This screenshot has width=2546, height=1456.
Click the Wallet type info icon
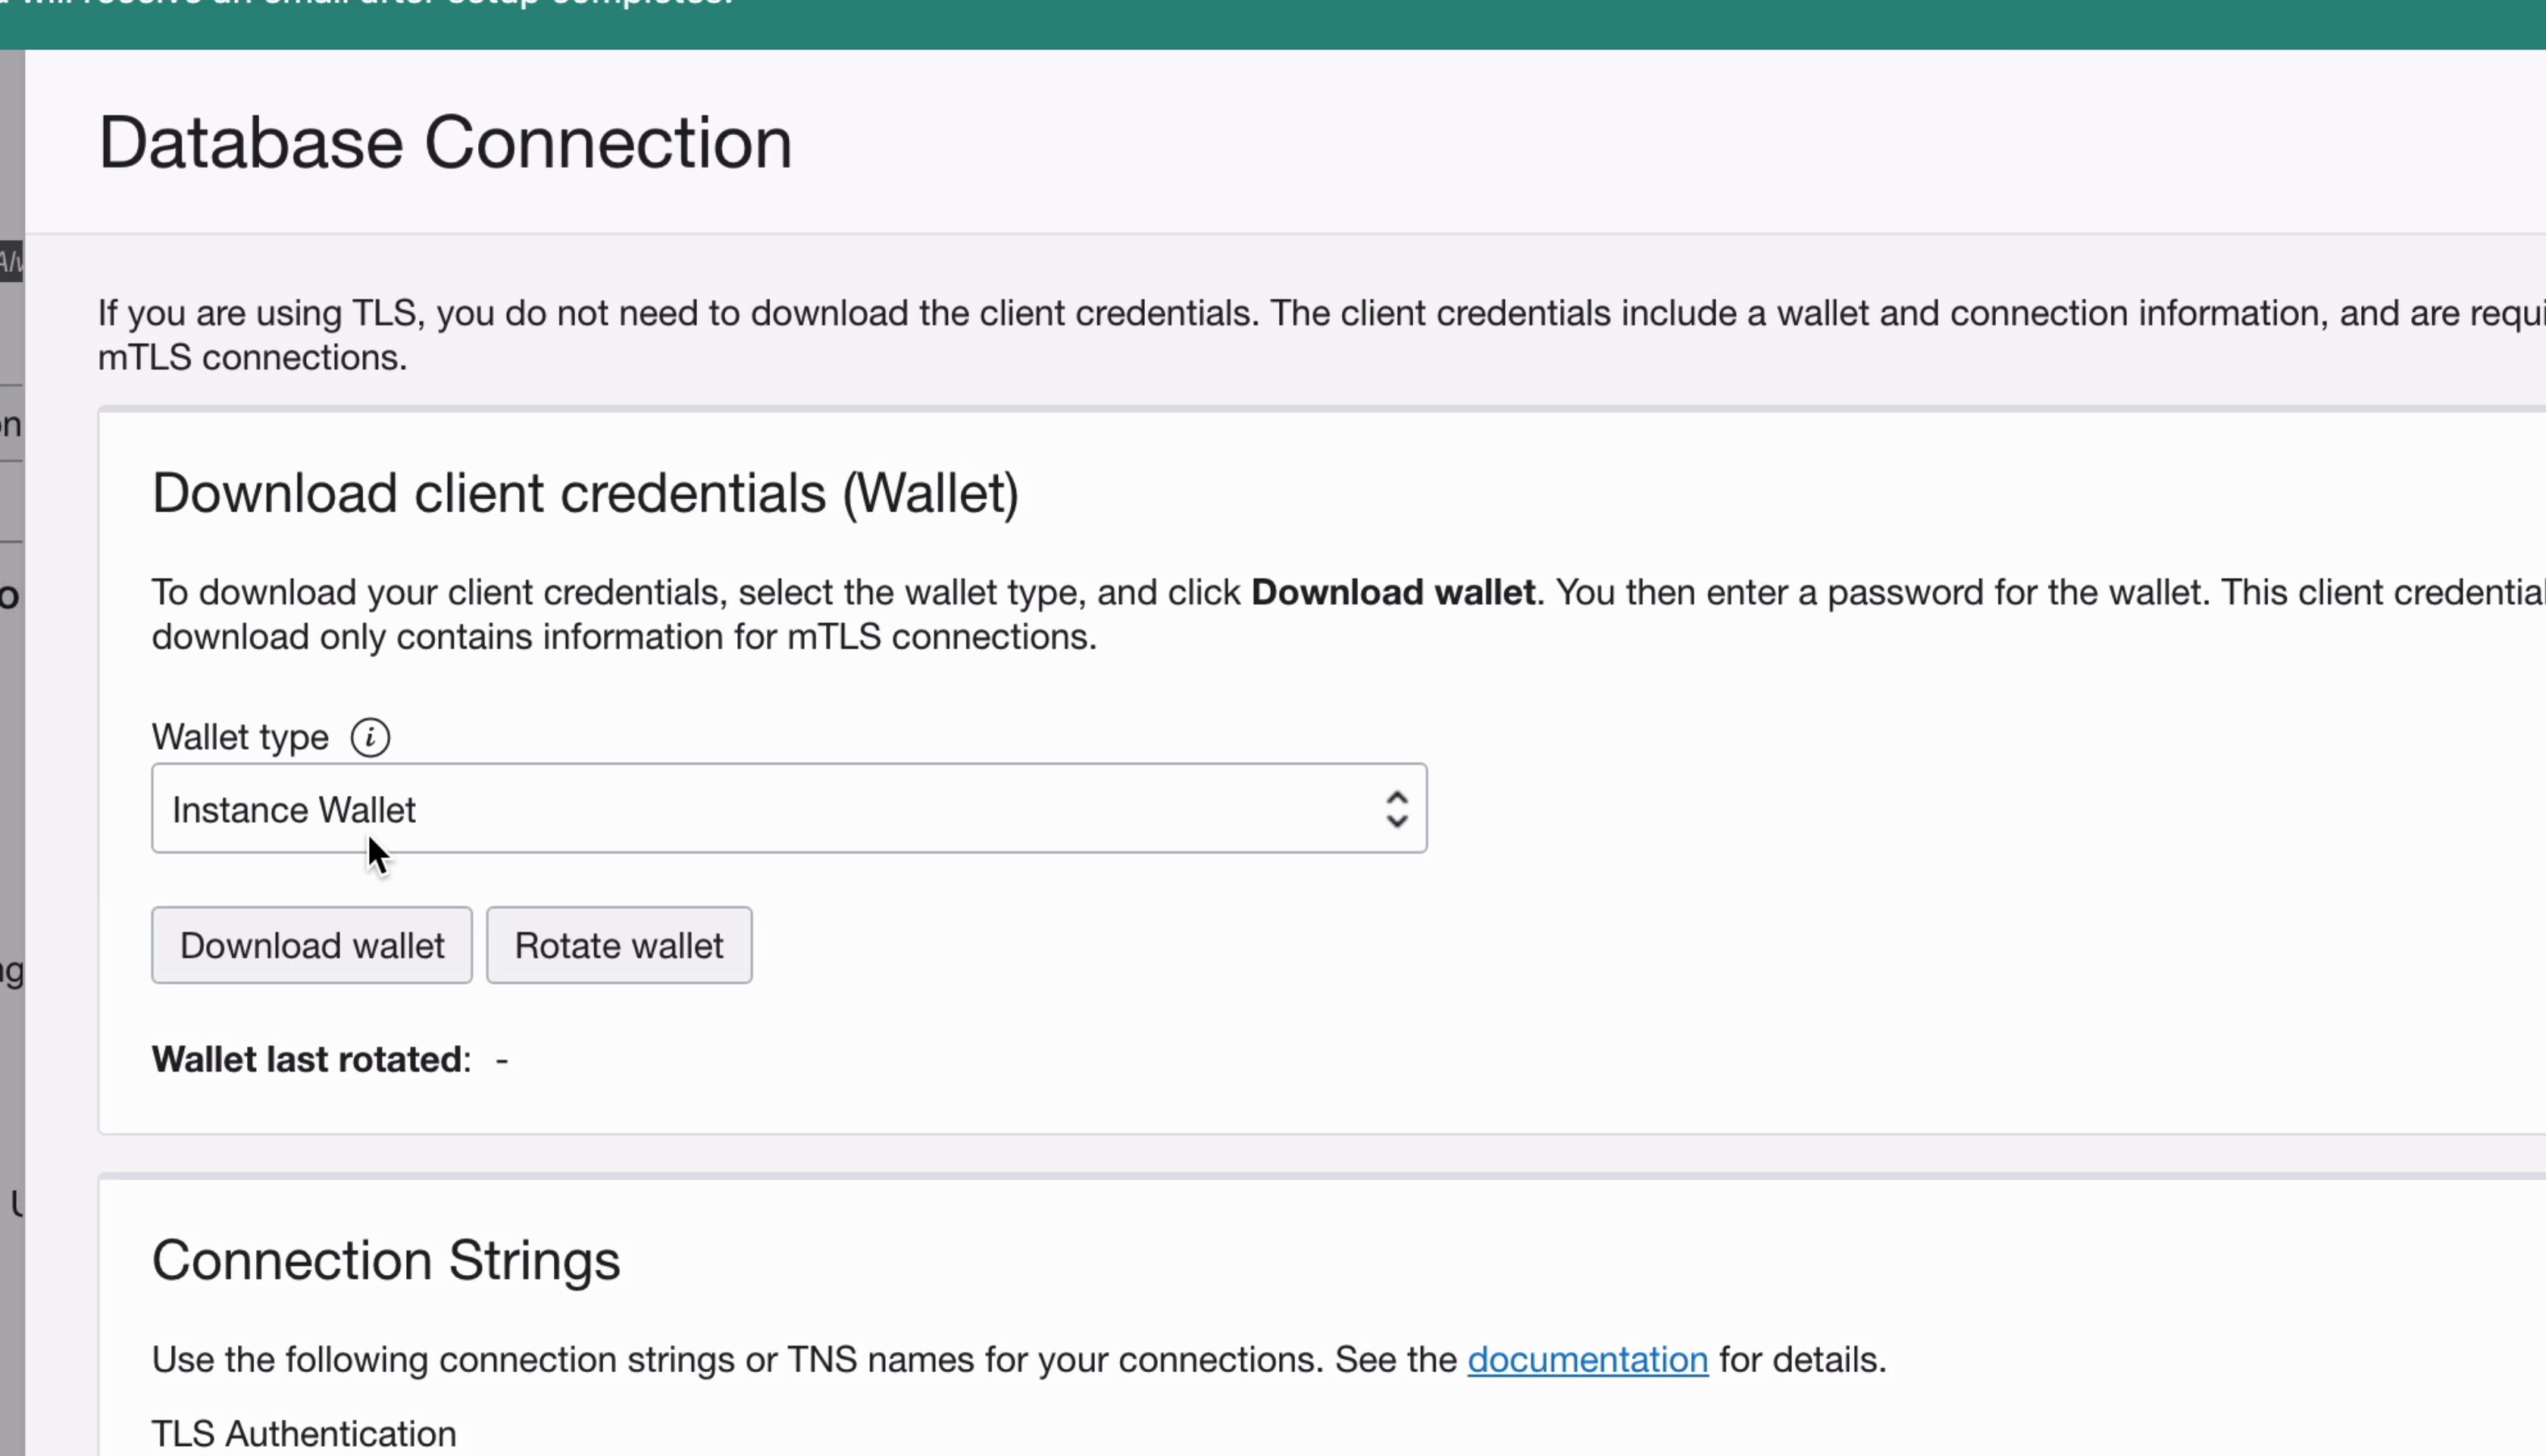tap(370, 738)
